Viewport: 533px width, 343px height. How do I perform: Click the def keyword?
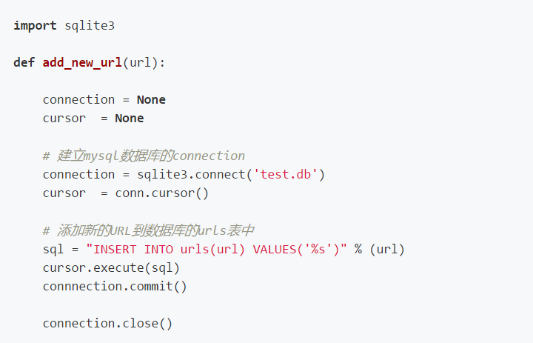[x=24, y=63]
